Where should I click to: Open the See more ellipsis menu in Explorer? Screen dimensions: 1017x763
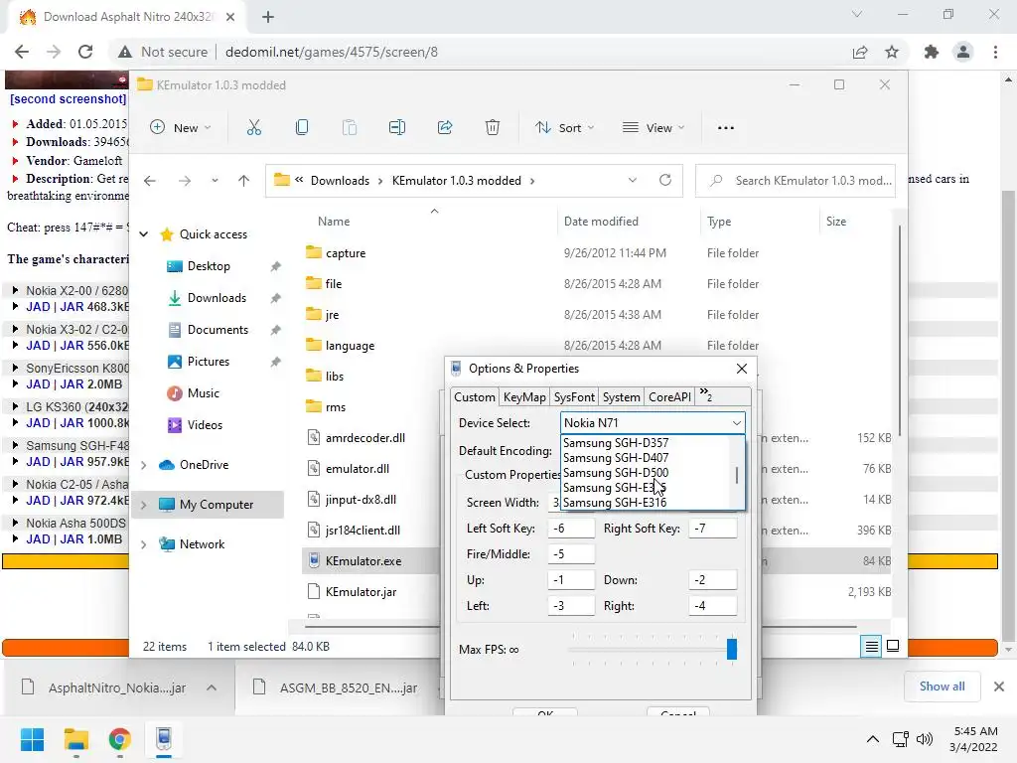726,128
